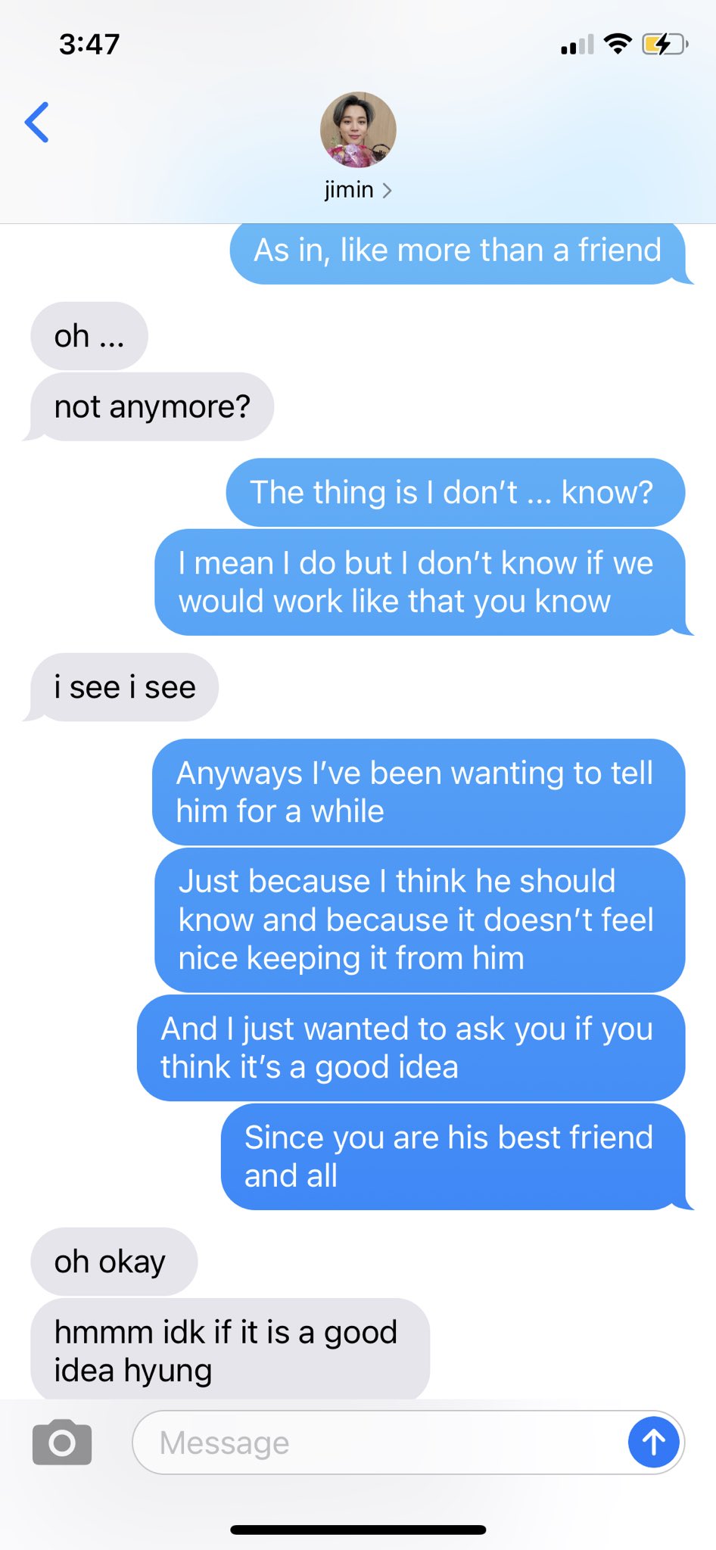Tap the Wi-Fi status icon
716x1550 pixels.
[x=618, y=44]
